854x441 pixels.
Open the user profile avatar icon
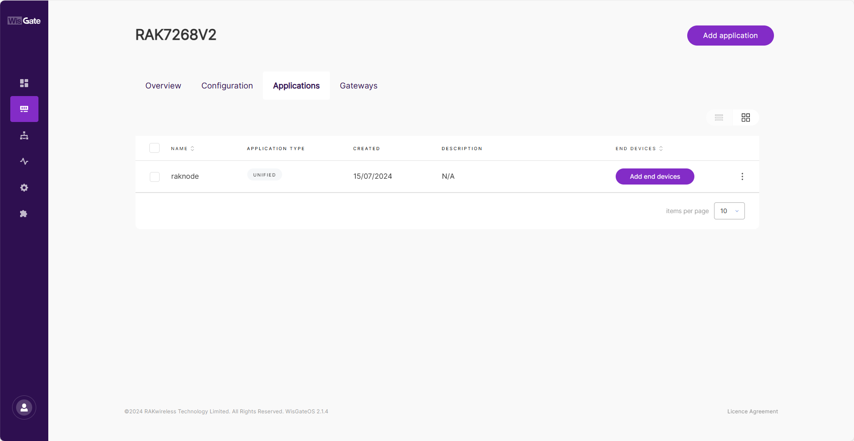pyautogui.click(x=24, y=407)
